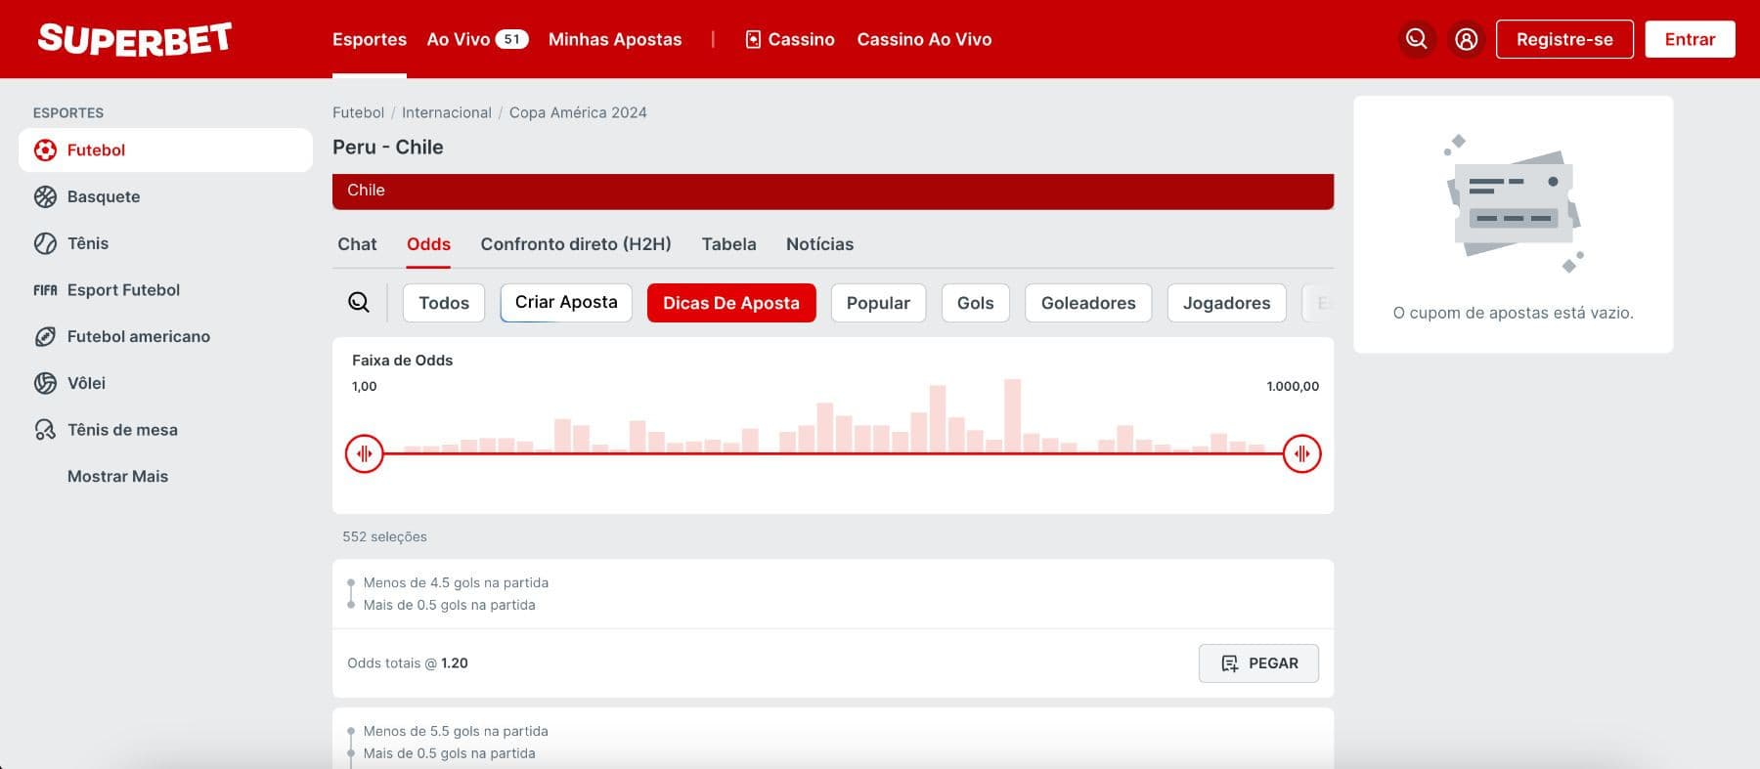Select the Todos filter

click(444, 303)
